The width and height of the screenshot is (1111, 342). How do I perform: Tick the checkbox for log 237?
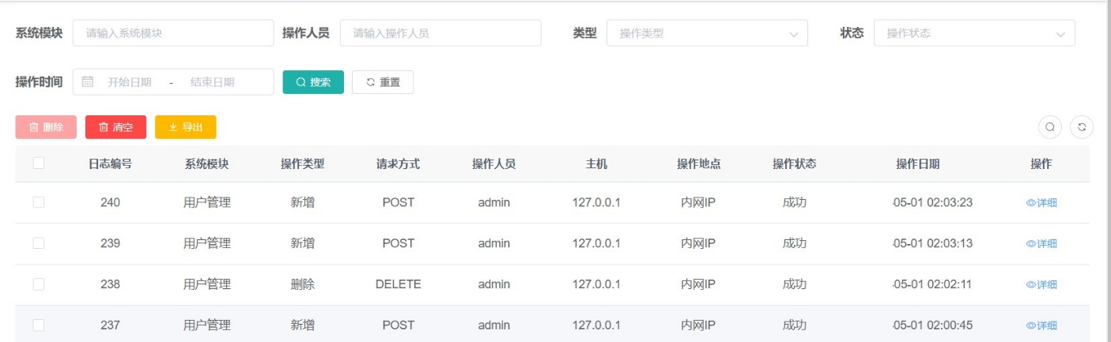[x=38, y=325]
